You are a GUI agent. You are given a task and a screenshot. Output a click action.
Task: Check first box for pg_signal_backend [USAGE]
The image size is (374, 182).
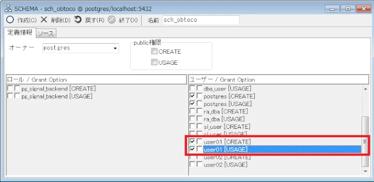tap(10, 96)
